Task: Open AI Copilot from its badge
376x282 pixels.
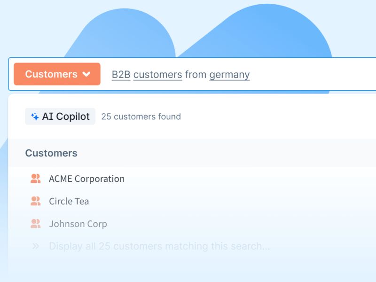Action: click(60, 116)
